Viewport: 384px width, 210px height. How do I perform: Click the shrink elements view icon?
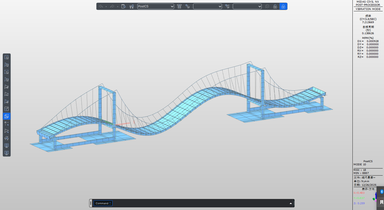click(7, 109)
